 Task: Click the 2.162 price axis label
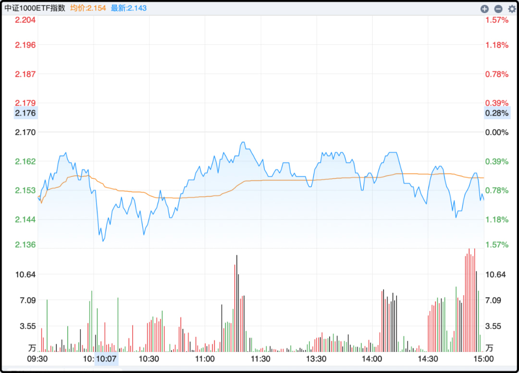[x=25, y=162]
